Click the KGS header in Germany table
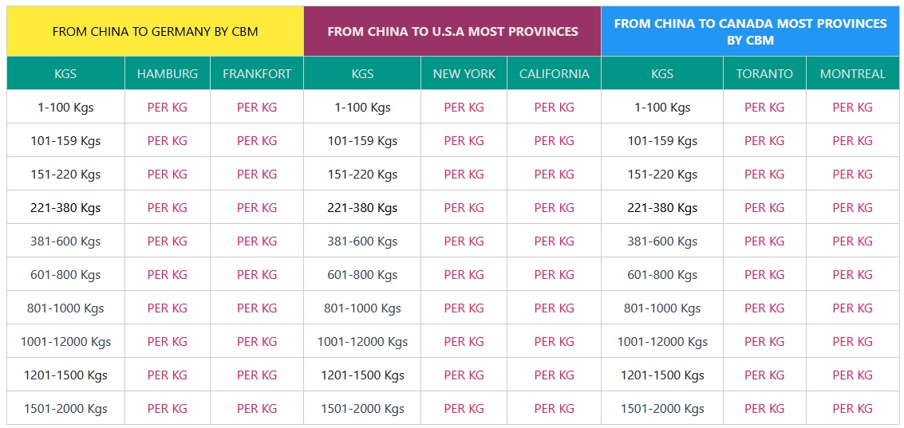904x428 pixels. (x=65, y=74)
